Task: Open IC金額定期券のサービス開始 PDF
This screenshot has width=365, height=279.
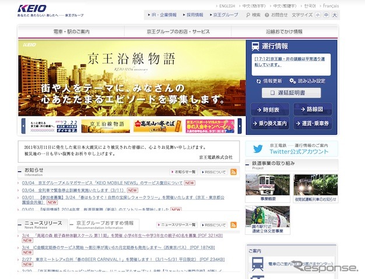Action: tap(118, 248)
